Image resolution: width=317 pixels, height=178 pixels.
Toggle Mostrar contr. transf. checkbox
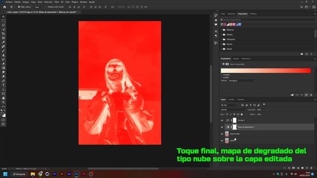click(46, 7)
